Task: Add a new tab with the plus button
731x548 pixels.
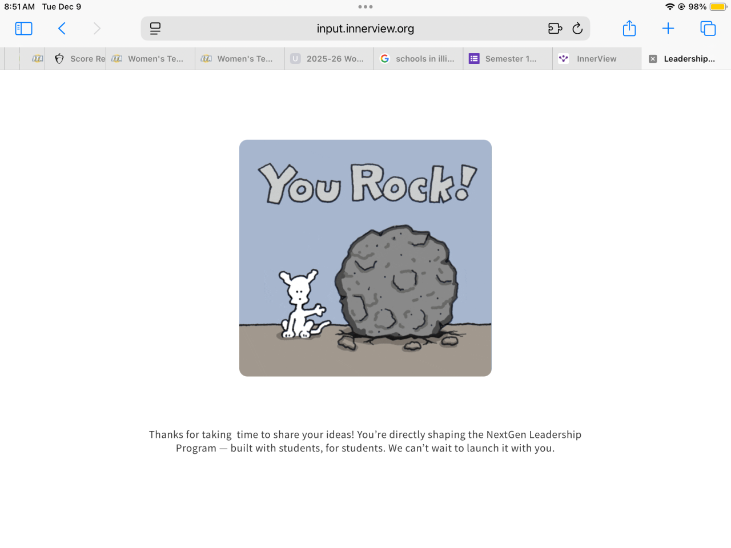Action: click(668, 29)
